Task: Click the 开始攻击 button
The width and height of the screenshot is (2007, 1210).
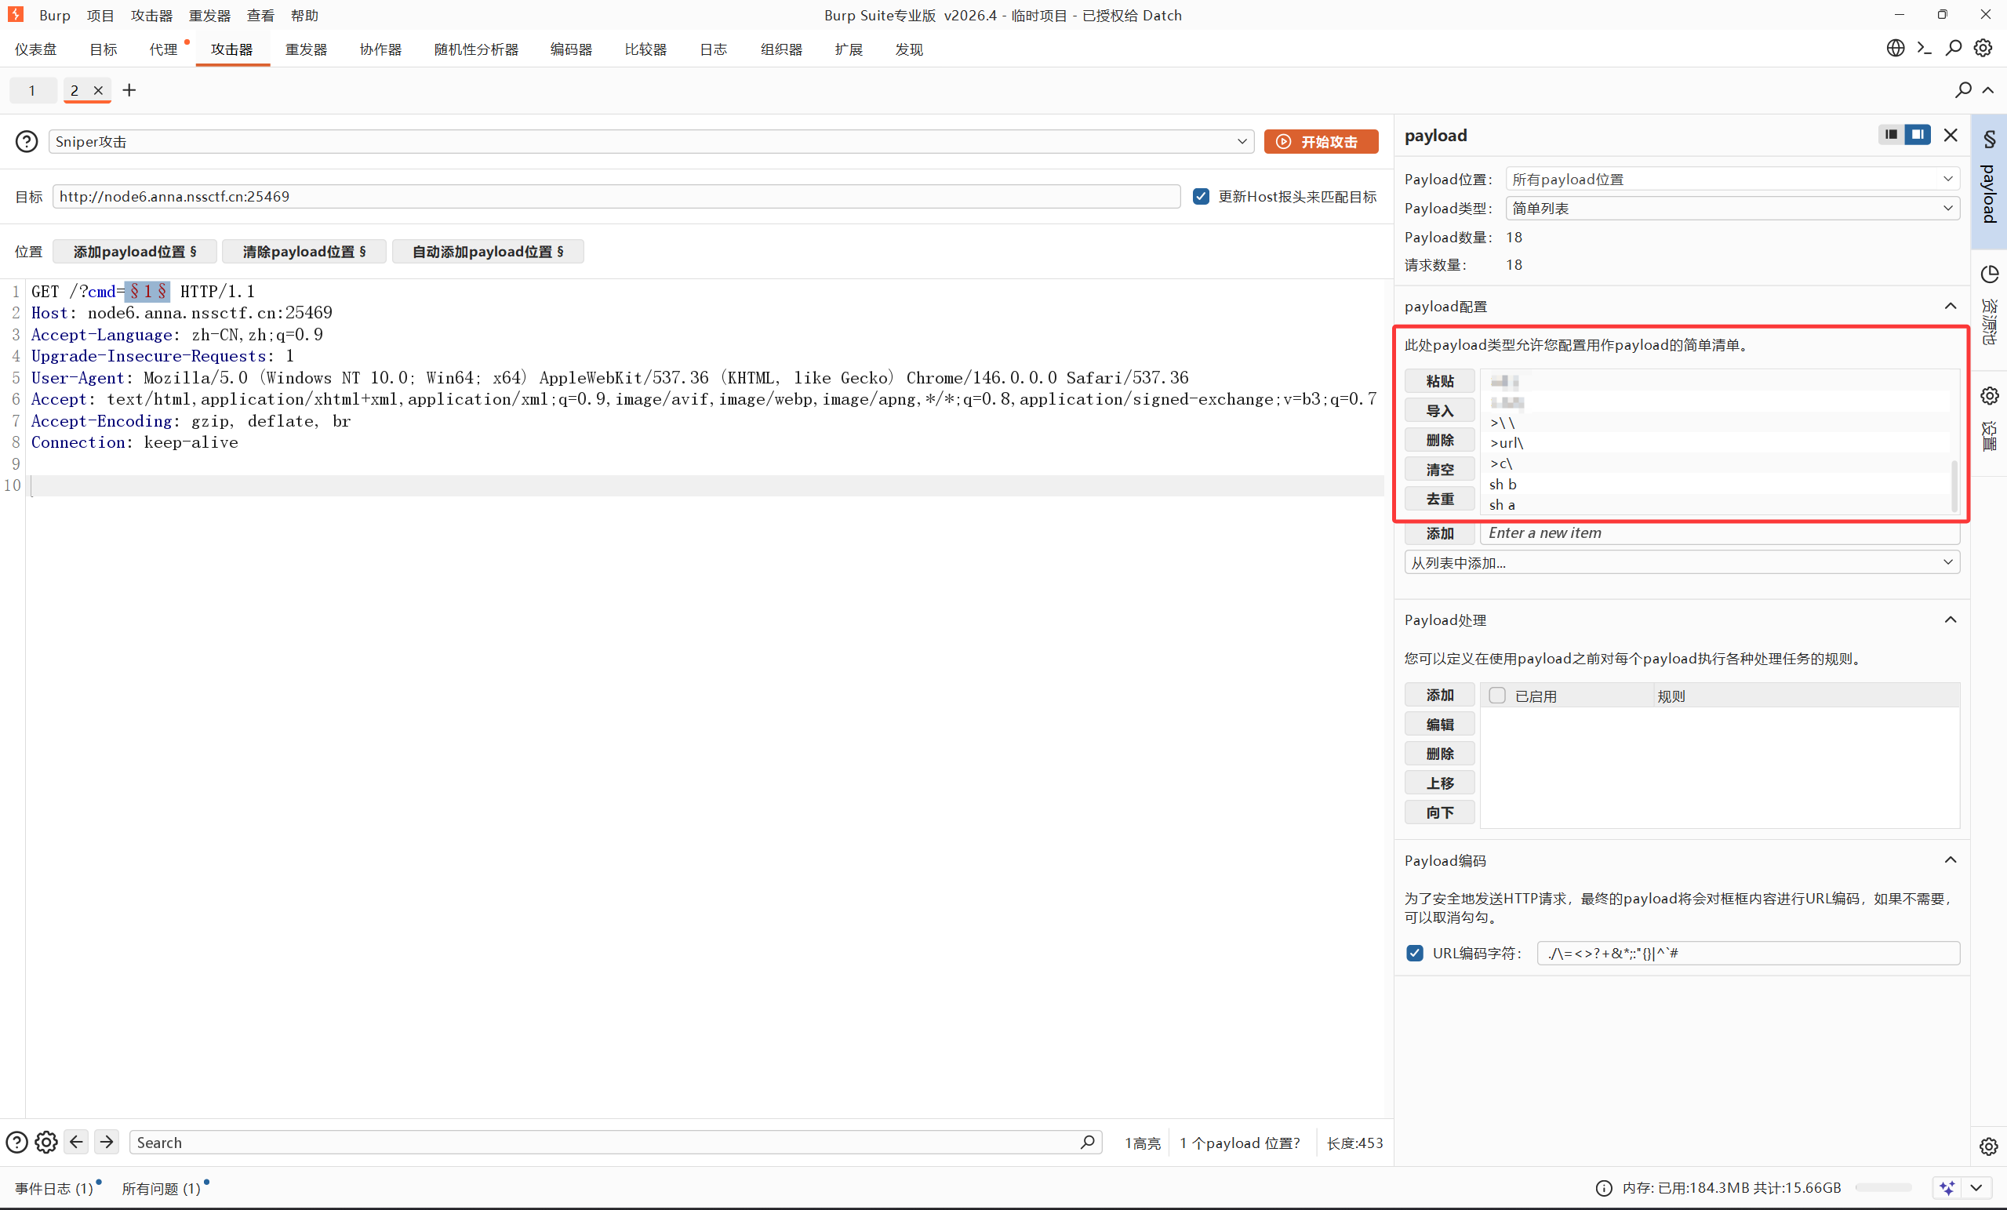Action: [x=1322, y=142]
